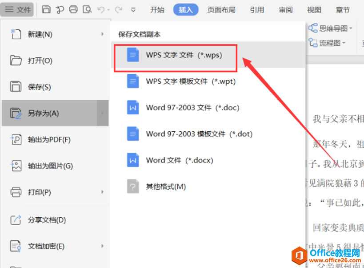Click the Save icon in quick access toolbar
The width and height of the screenshot is (364, 268).
tap(46, 9)
